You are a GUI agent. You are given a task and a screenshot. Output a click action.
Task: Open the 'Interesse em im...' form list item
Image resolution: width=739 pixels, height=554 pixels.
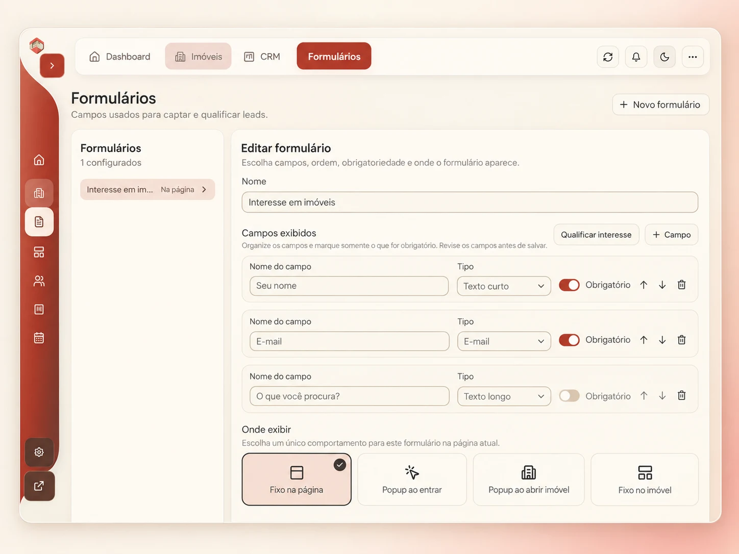click(147, 189)
